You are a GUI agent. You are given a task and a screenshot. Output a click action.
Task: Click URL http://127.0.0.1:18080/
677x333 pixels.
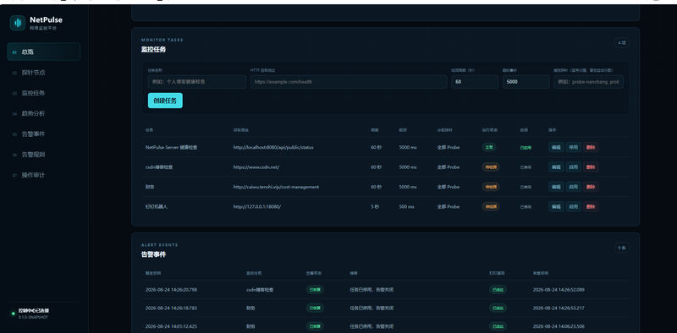[x=257, y=206]
